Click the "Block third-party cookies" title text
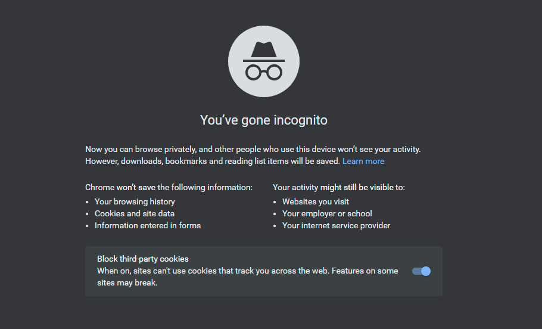This screenshot has height=329, width=542. tap(143, 259)
